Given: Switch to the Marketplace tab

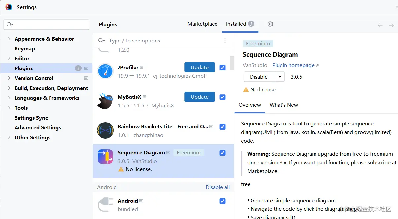Looking at the screenshot, I should point(202,24).
